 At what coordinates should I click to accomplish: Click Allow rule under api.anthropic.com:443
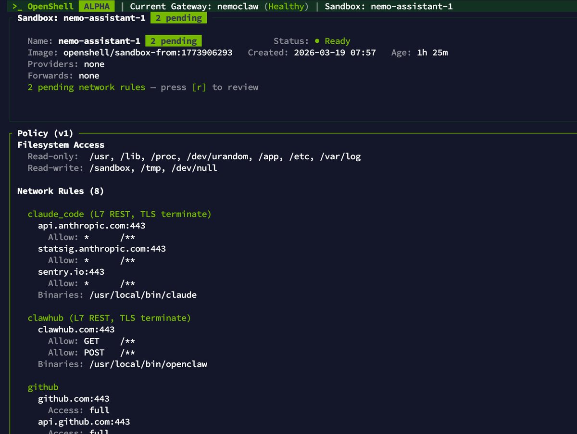[91, 237]
